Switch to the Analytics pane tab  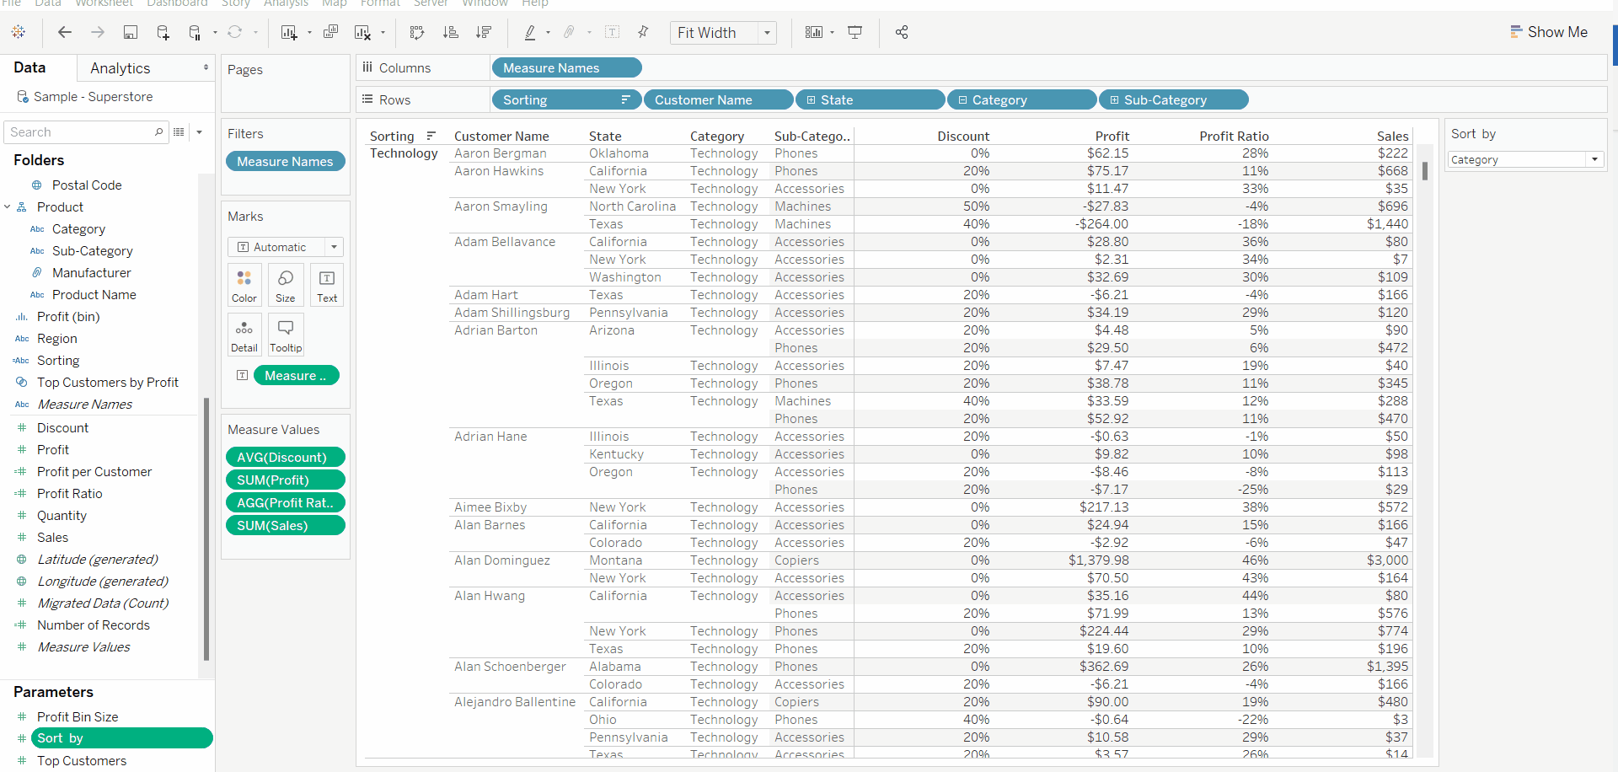click(x=121, y=68)
